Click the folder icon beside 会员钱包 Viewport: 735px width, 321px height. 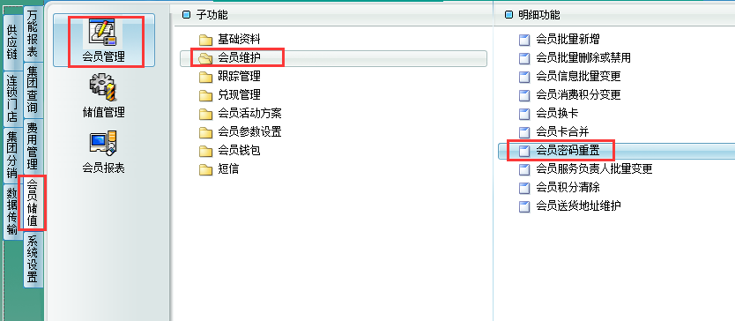(205, 151)
